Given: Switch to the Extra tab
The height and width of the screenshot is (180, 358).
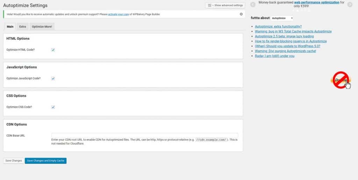Looking at the screenshot, I should click(x=23, y=27).
